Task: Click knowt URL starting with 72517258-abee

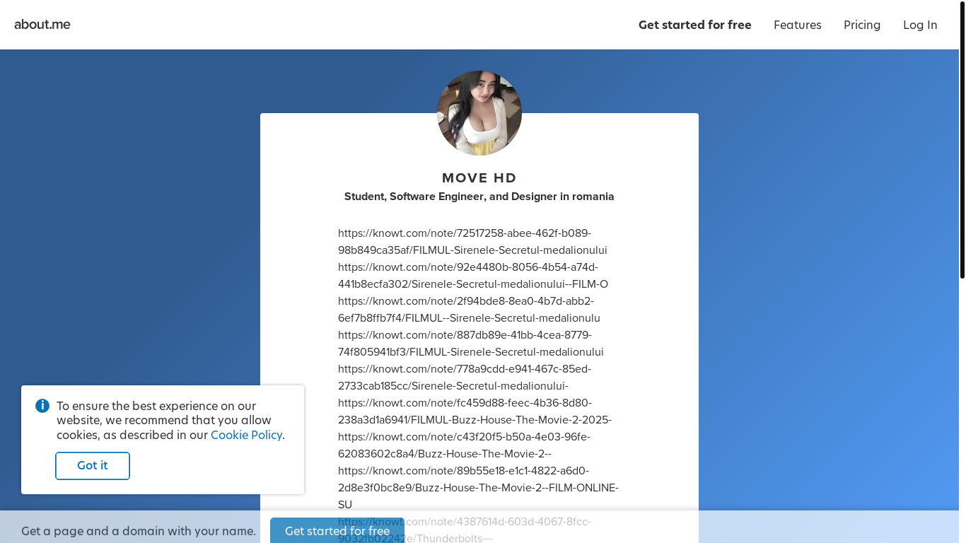Action: [x=472, y=242]
